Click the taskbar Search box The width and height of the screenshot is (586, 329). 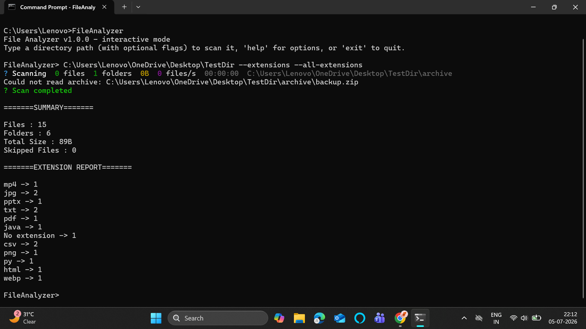(x=218, y=318)
